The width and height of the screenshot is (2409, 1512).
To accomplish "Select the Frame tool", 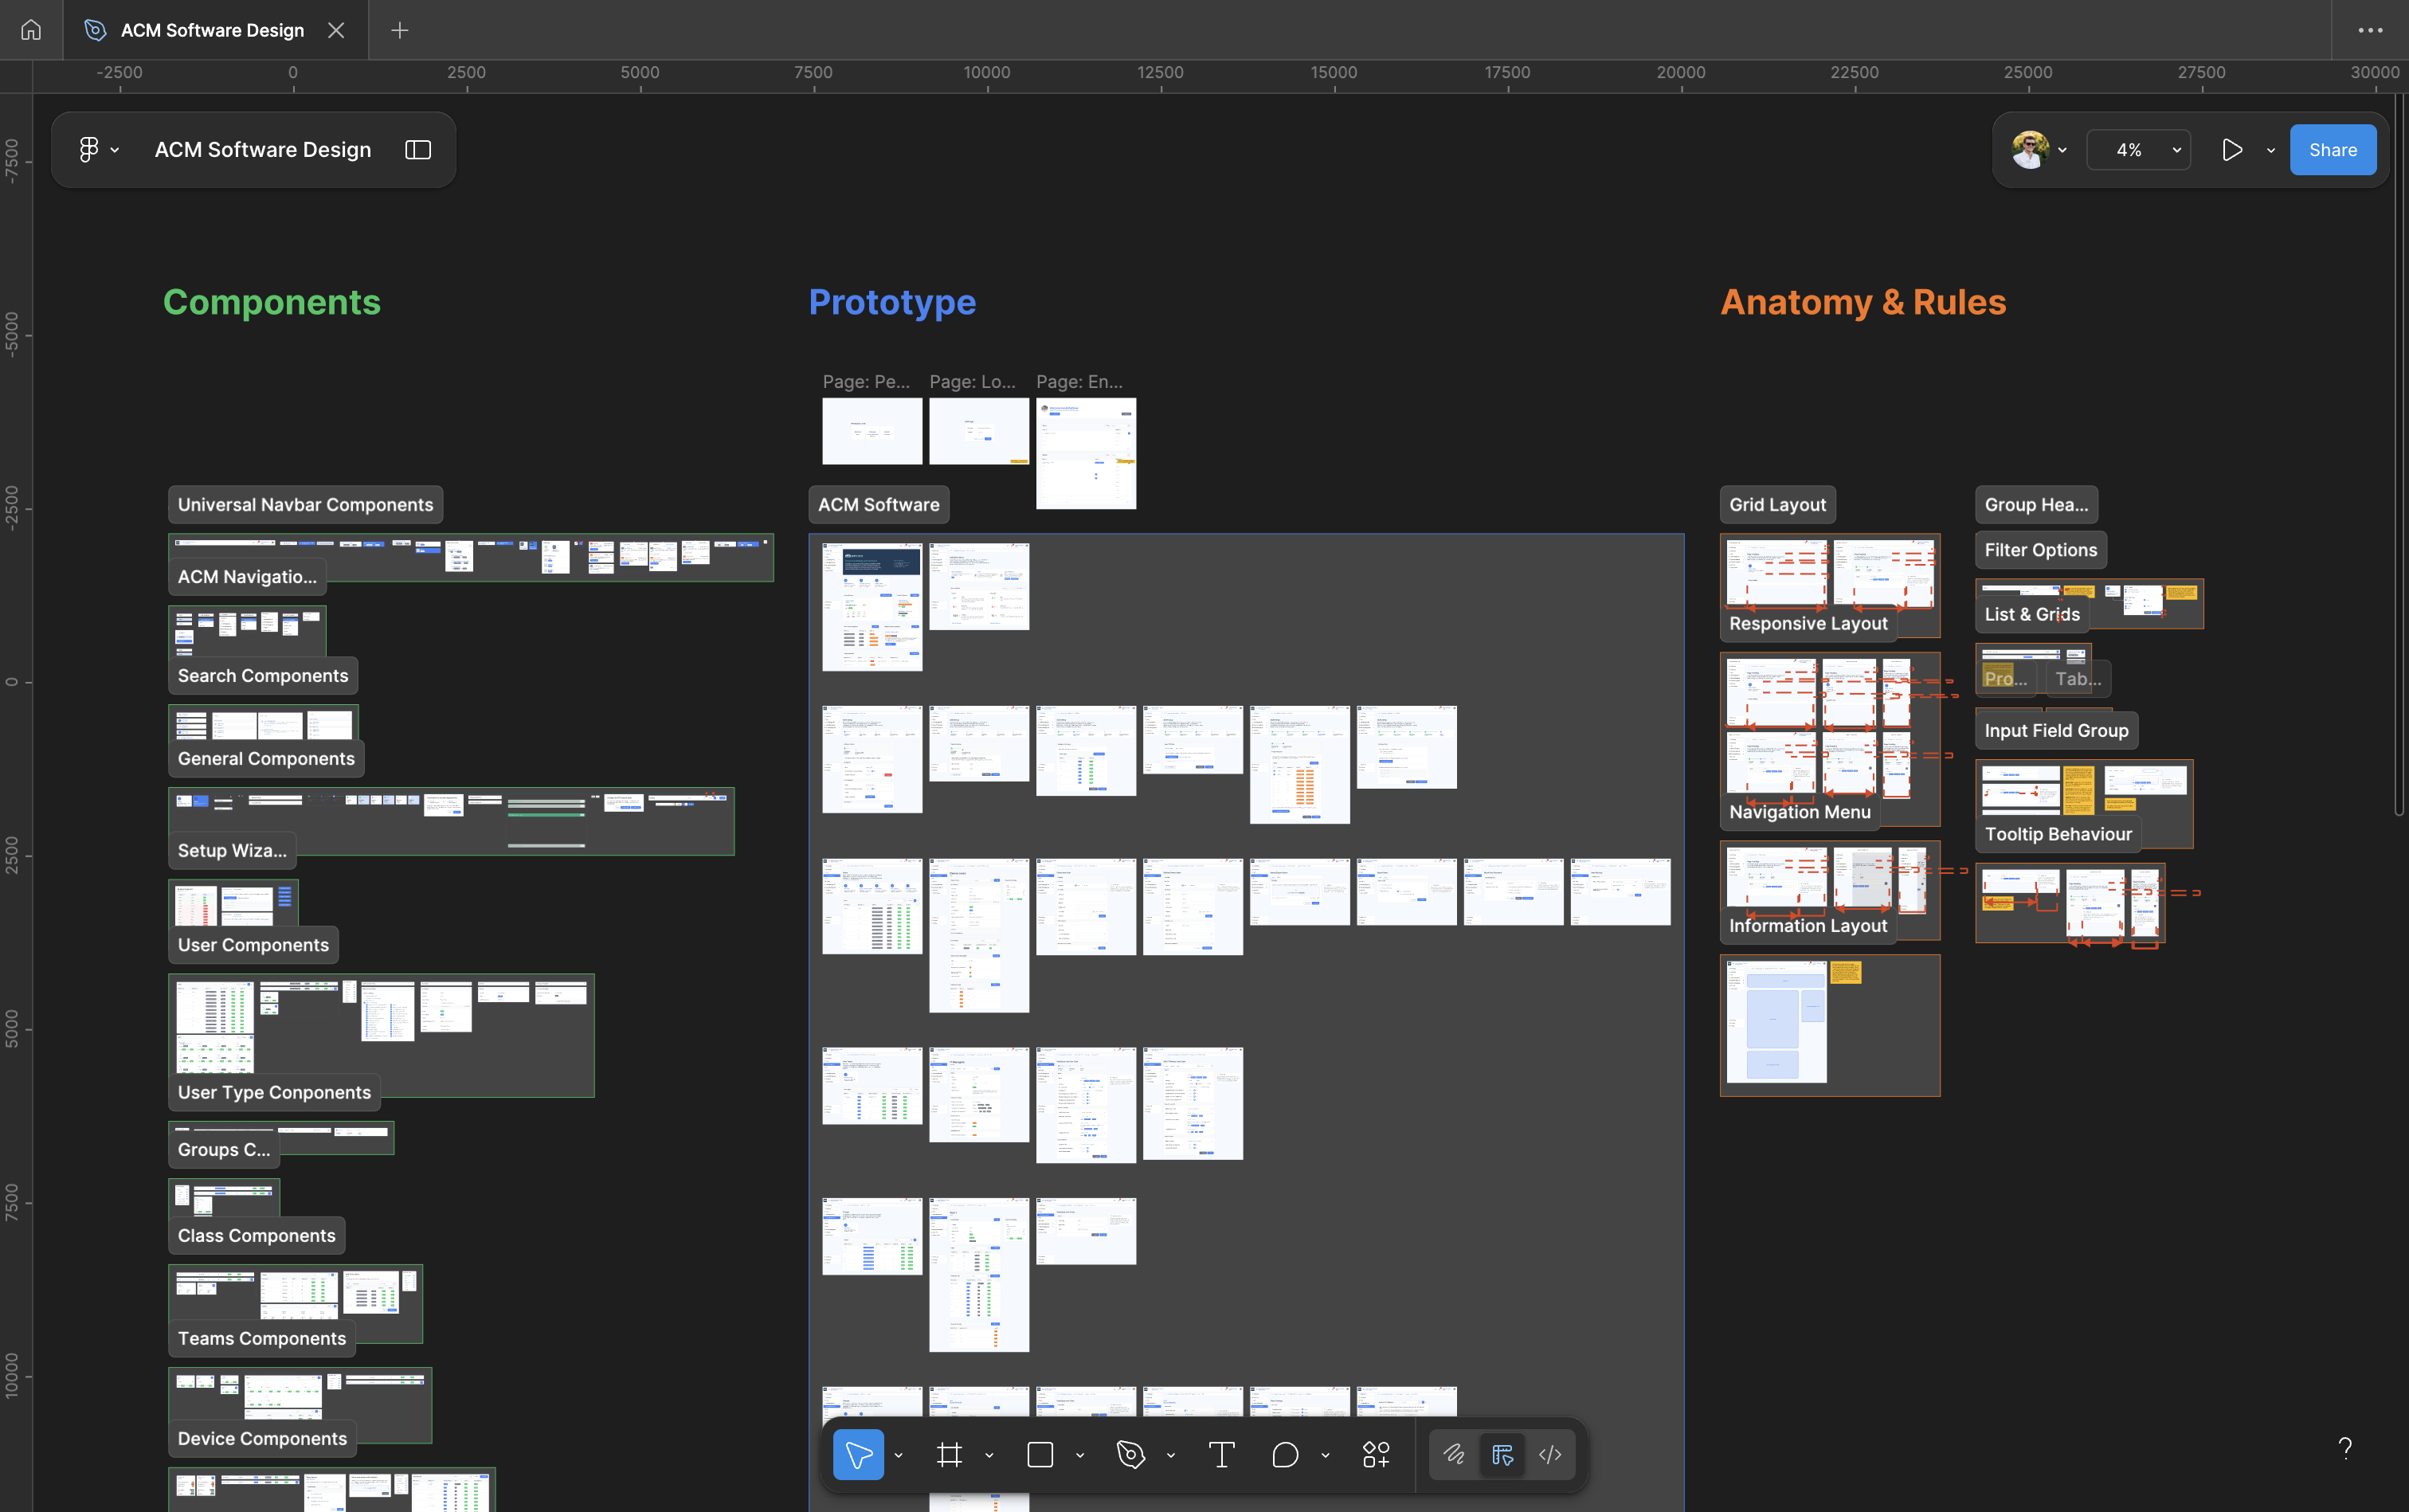I will click(x=949, y=1455).
